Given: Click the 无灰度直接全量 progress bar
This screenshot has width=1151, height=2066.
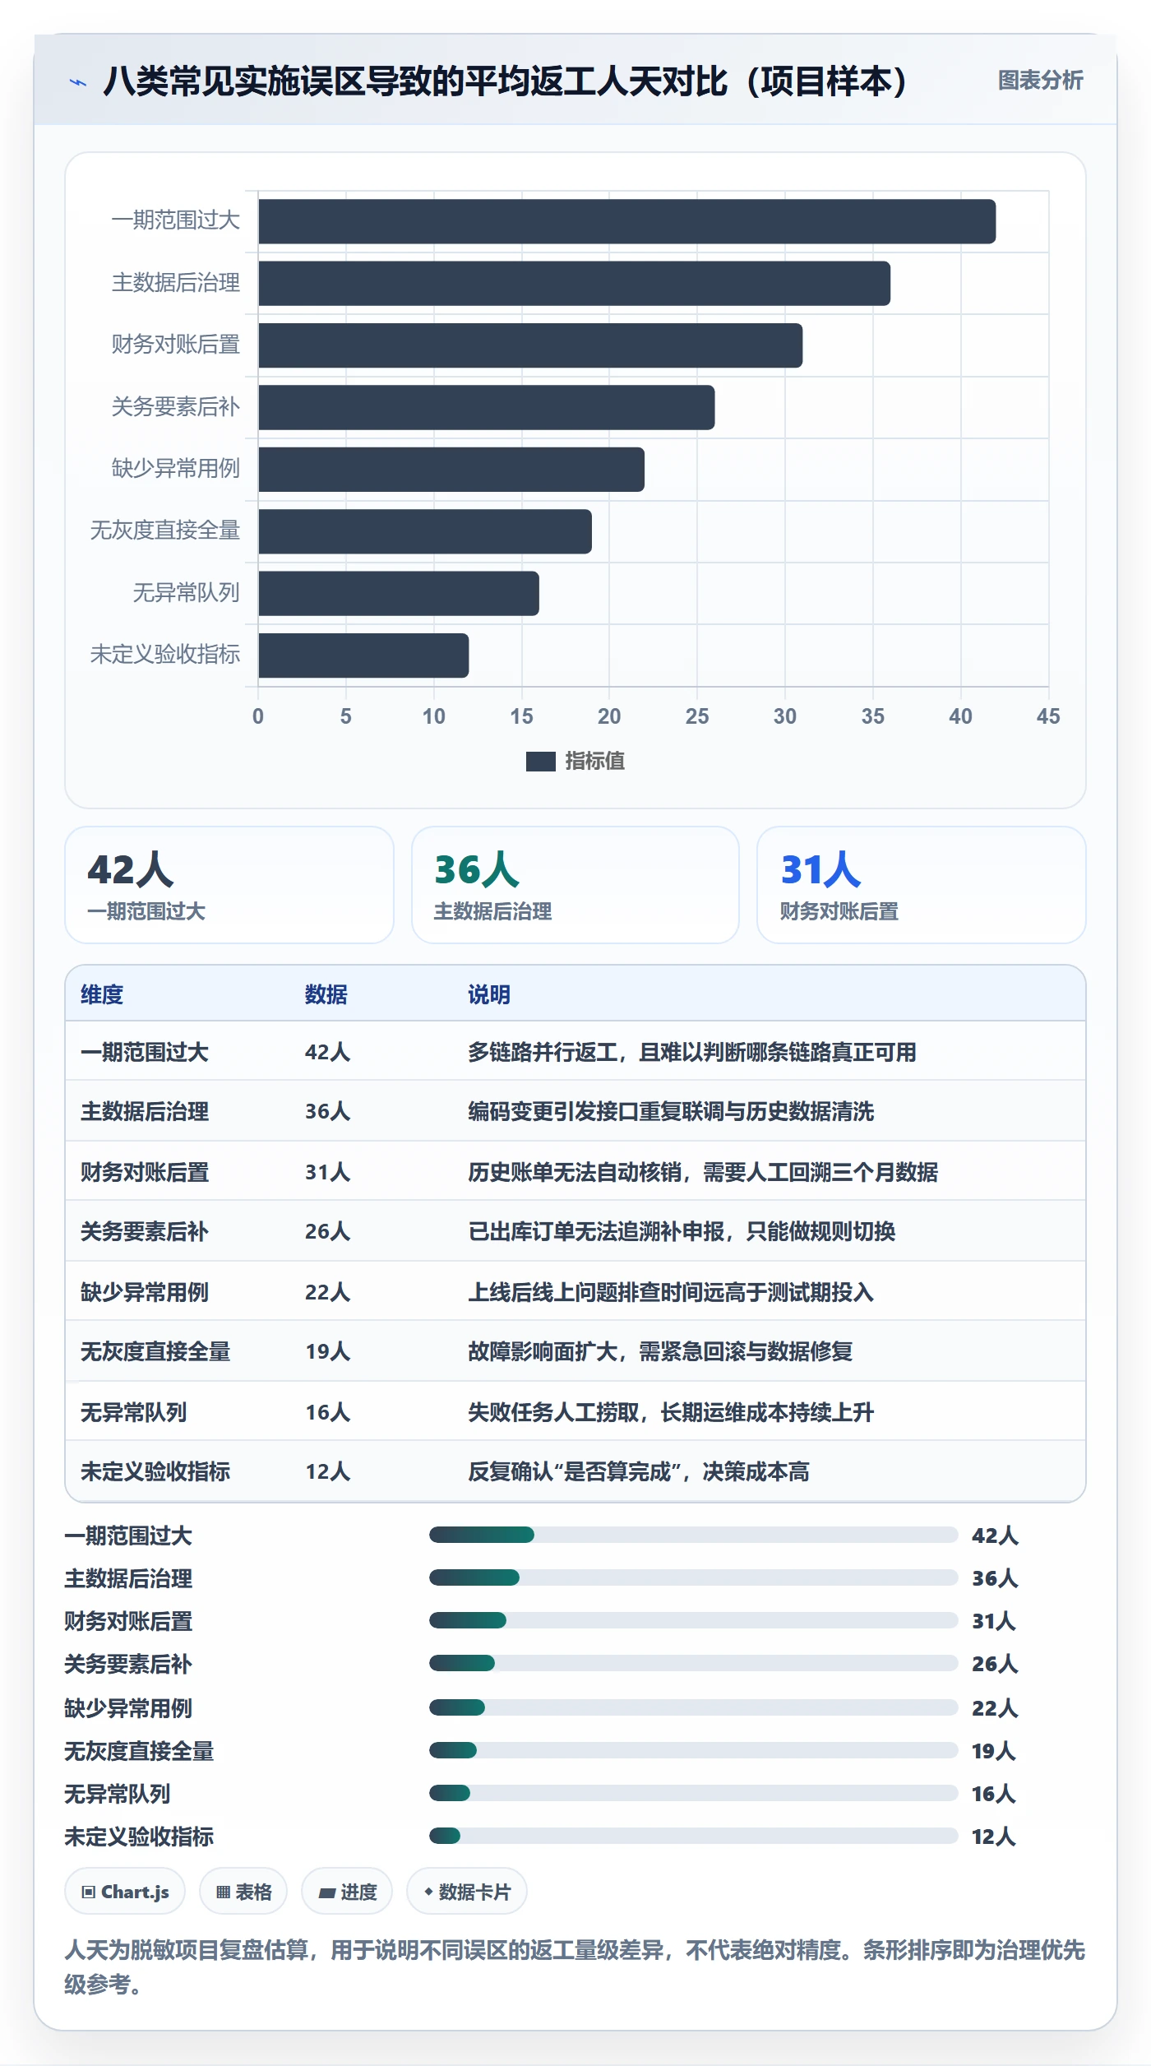Looking at the screenshot, I should [x=693, y=1750].
